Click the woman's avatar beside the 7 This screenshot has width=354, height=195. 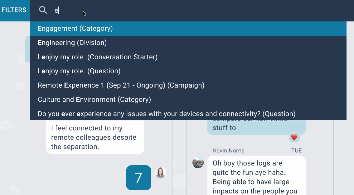(x=161, y=172)
